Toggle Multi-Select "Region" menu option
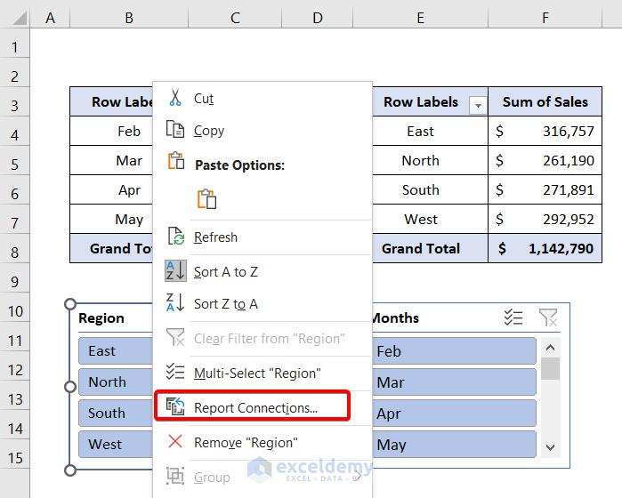This screenshot has height=498, width=622. pyautogui.click(x=256, y=373)
